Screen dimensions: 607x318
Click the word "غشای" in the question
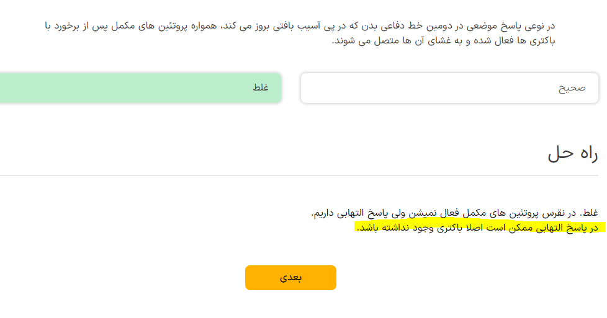[x=414, y=41]
